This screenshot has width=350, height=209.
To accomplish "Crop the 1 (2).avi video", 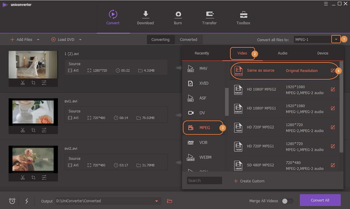I will click(33, 83).
